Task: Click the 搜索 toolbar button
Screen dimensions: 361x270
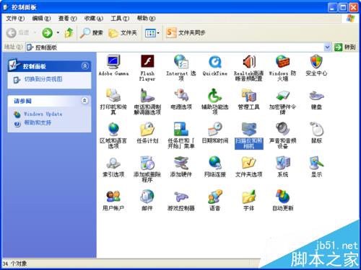Action: coord(92,32)
